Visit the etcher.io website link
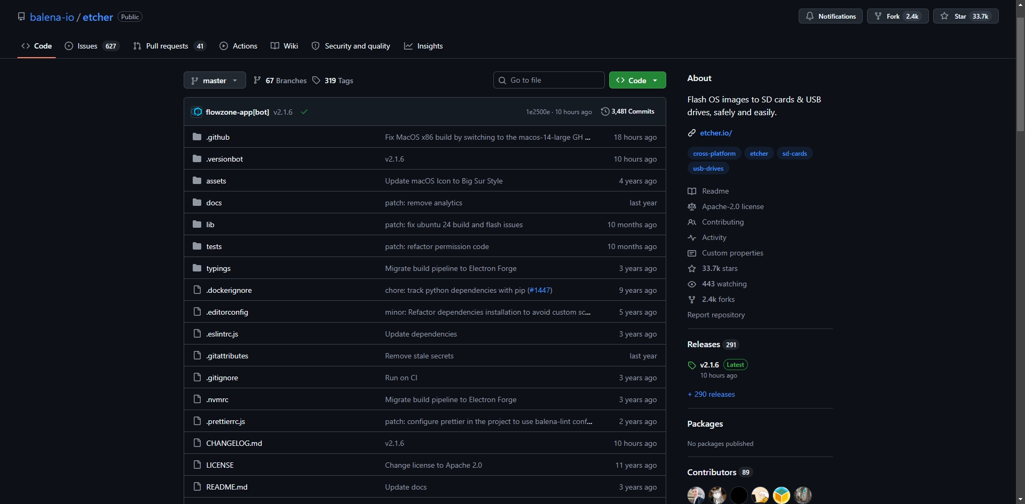1025x504 pixels. tap(716, 133)
